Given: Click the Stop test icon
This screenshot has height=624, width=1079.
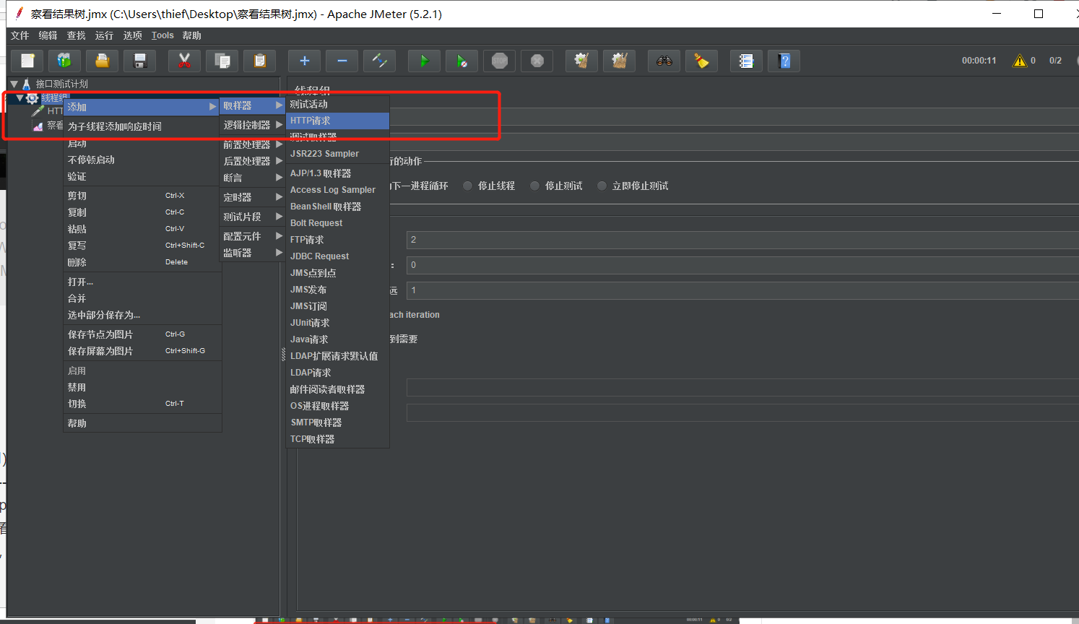Looking at the screenshot, I should coord(500,61).
